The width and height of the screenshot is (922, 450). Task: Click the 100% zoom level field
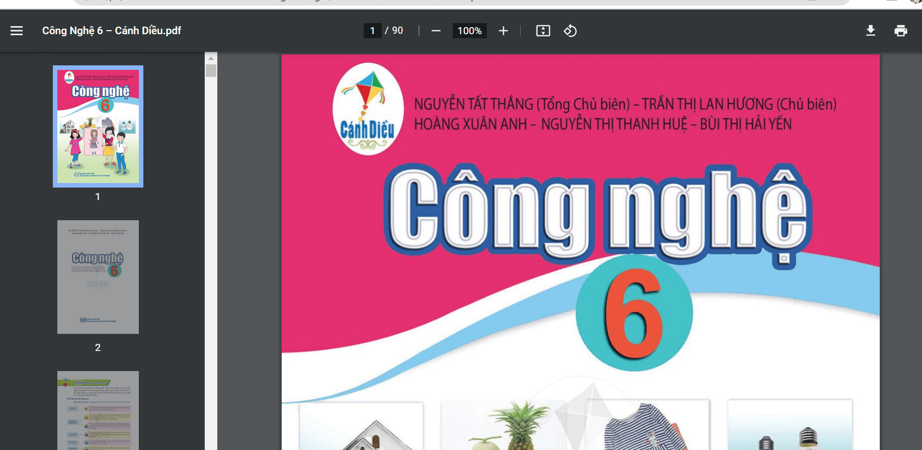(469, 31)
